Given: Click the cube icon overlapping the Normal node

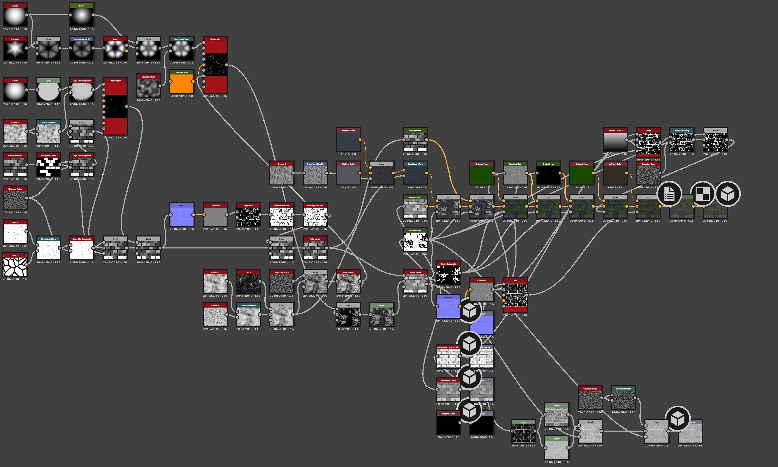Looking at the screenshot, I should 469,310.
